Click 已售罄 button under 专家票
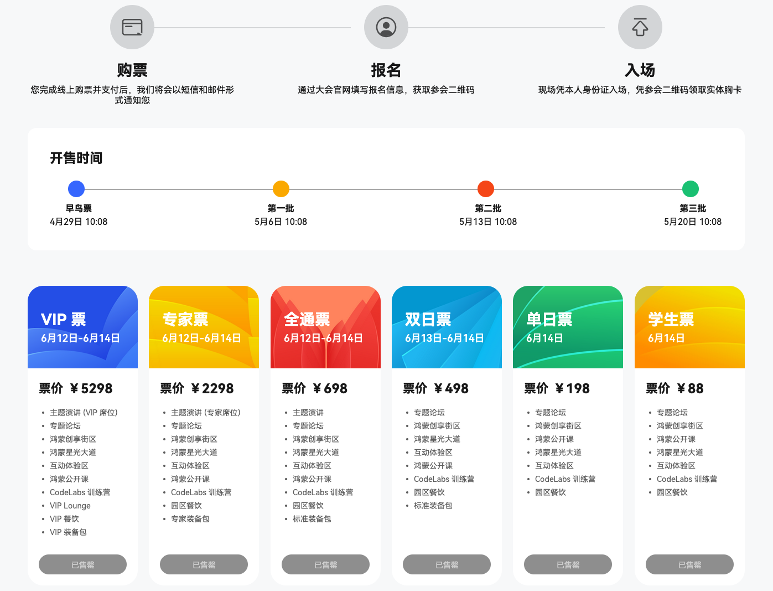Viewport: 773px width, 591px height. 204,564
